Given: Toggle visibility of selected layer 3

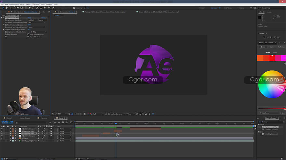Looking at the screenshot, I should pos(2,133).
